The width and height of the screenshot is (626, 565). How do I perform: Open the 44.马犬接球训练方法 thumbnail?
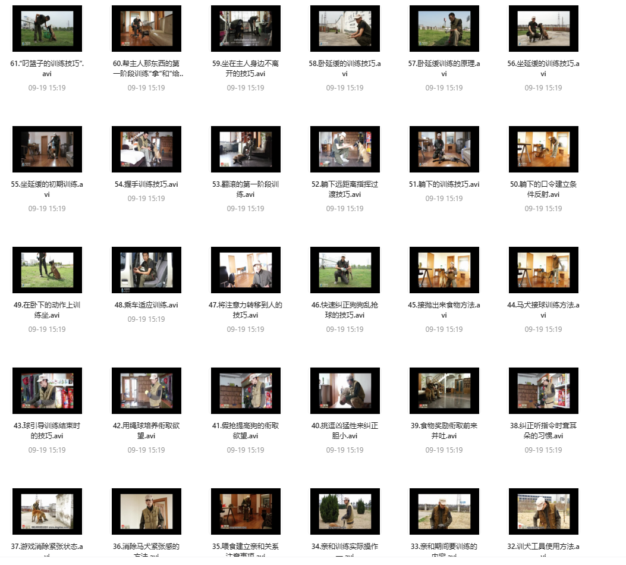pyautogui.click(x=543, y=270)
